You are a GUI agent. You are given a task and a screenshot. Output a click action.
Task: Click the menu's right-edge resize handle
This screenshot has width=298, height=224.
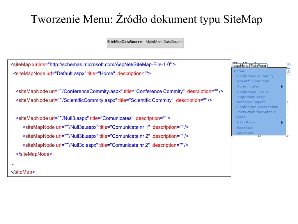(x=287, y=102)
